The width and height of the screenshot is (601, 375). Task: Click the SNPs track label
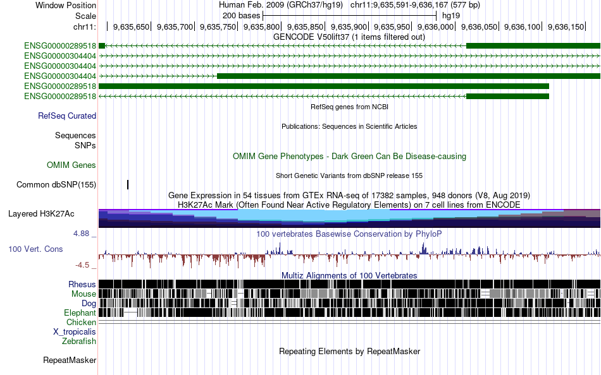tap(85, 145)
